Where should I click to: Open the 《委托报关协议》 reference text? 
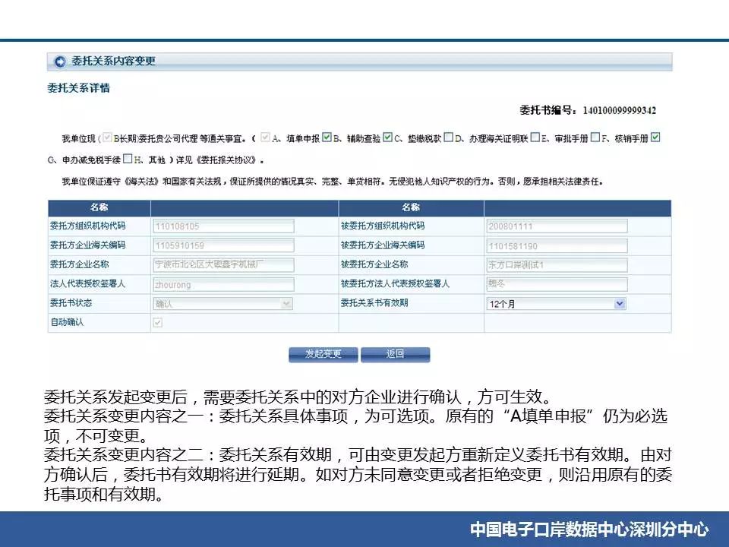click(x=228, y=160)
